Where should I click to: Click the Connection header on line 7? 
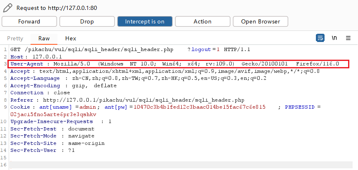(40, 93)
